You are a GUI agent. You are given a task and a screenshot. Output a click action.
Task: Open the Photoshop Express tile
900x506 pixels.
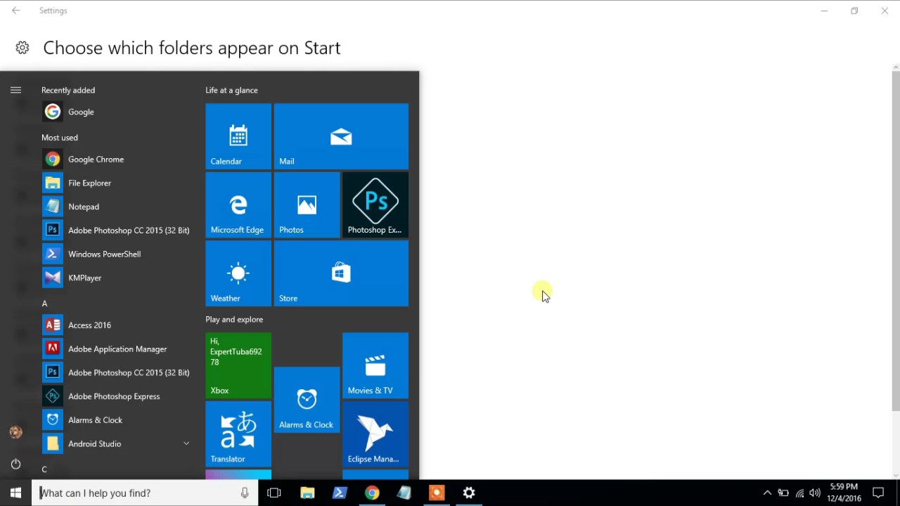pyautogui.click(x=375, y=205)
